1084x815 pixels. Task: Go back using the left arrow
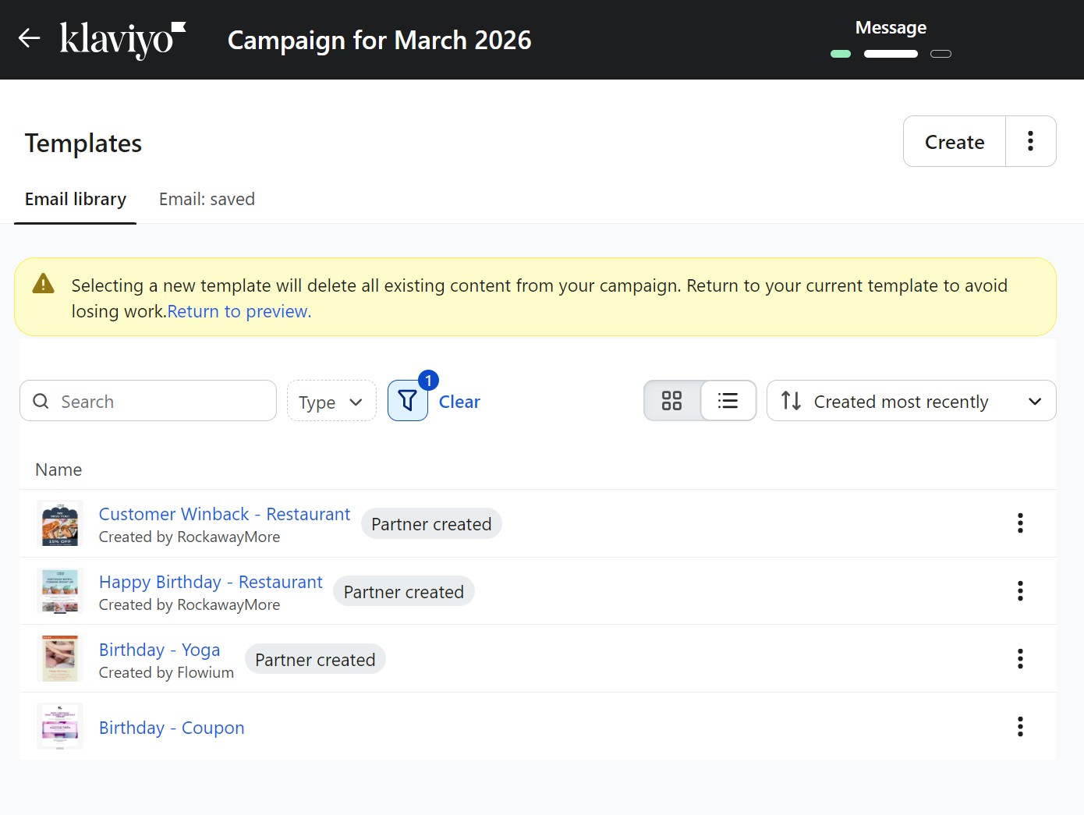point(29,37)
